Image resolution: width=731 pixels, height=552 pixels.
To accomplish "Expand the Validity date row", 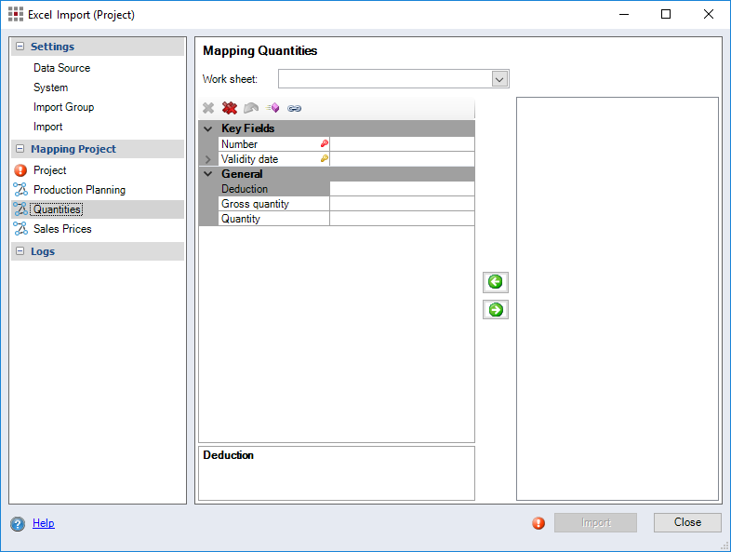I will coord(208,159).
